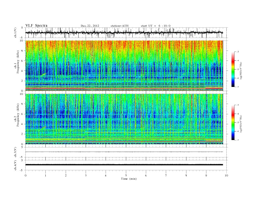Click the 'Time (min)' axis label

pyautogui.click(x=129, y=179)
